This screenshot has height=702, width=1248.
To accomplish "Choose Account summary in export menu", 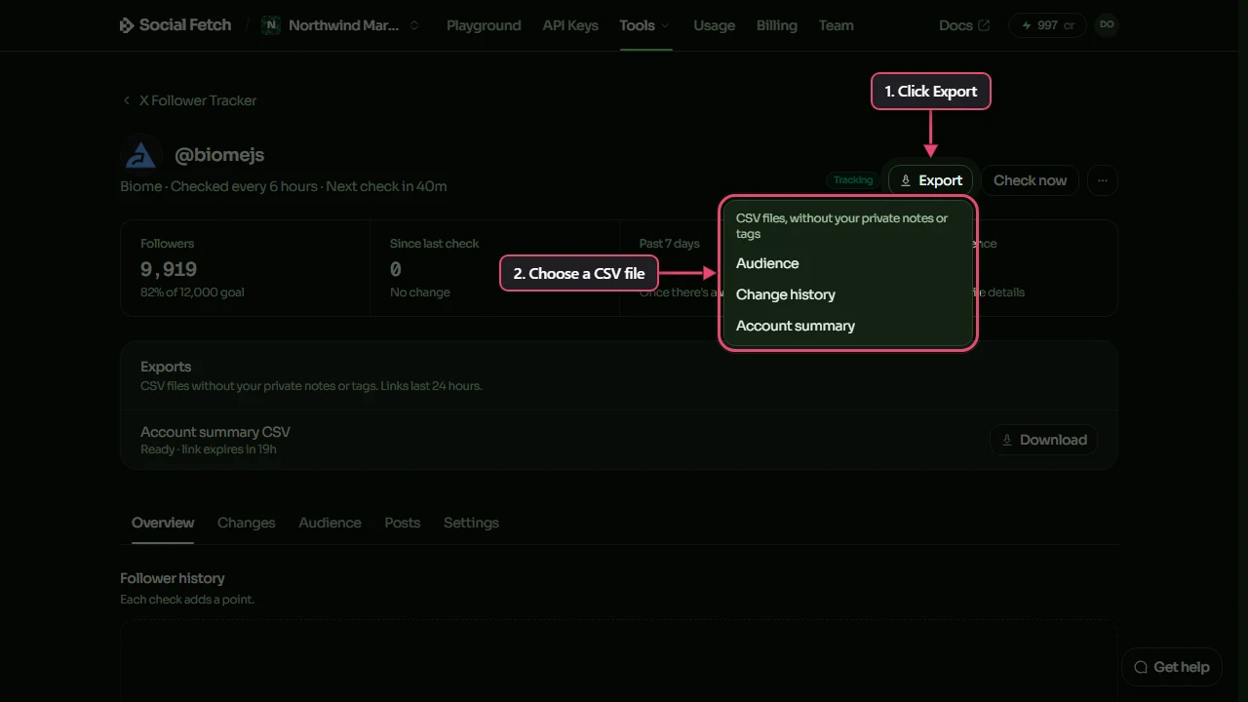I will coord(848,326).
